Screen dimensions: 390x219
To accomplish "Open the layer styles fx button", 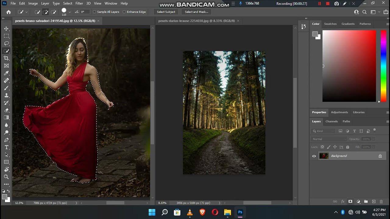I will (x=343, y=201).
